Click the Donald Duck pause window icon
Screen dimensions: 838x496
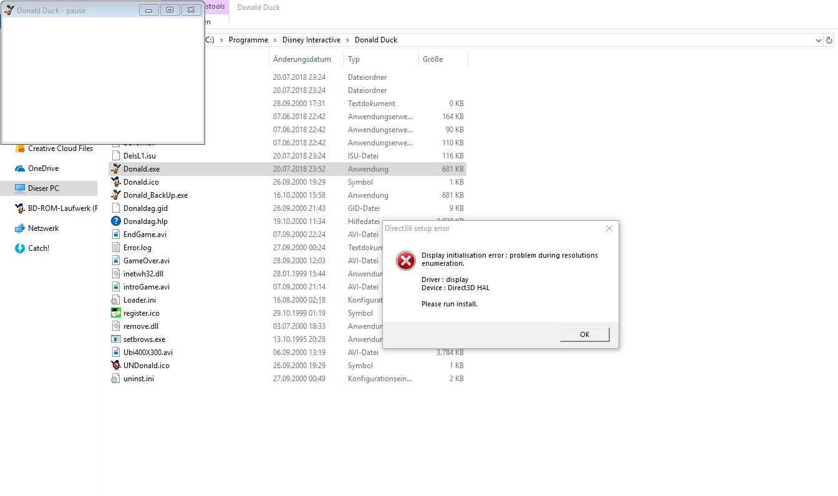click(9, 10)
